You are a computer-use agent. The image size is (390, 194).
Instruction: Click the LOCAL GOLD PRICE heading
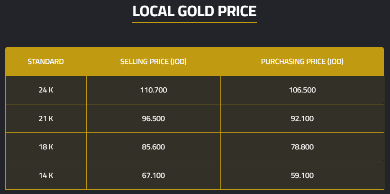click(194, 11)
